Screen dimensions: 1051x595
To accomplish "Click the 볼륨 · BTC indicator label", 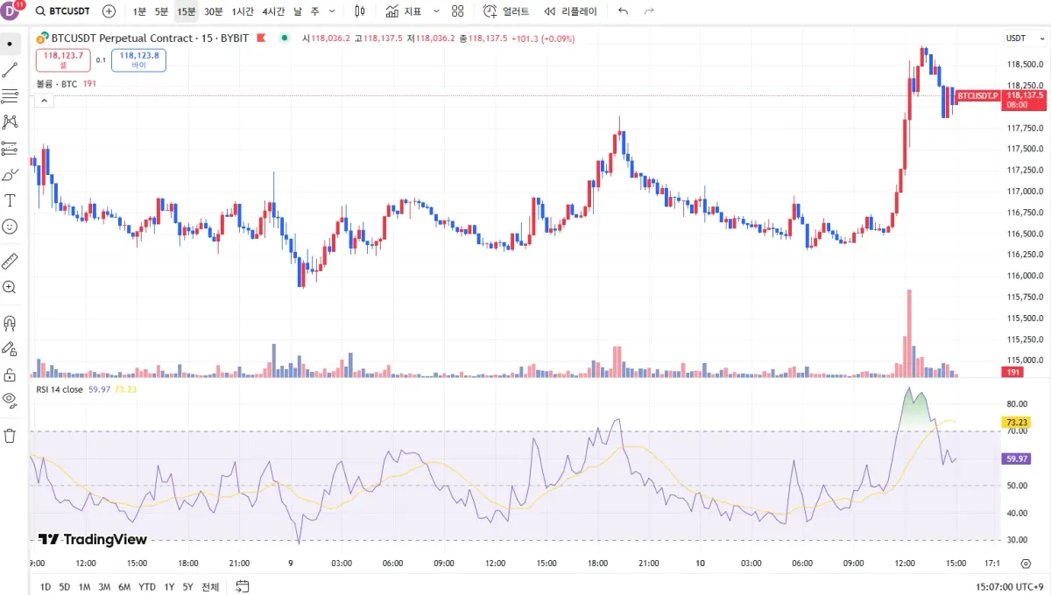I will point(57,84).
